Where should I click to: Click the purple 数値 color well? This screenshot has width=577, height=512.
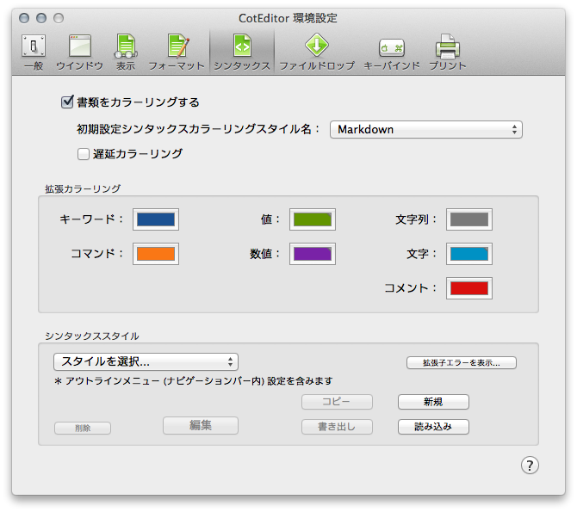(313, 254)
